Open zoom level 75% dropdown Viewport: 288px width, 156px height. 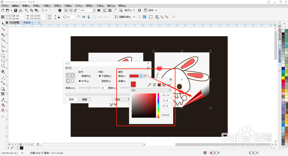point(94,10)
